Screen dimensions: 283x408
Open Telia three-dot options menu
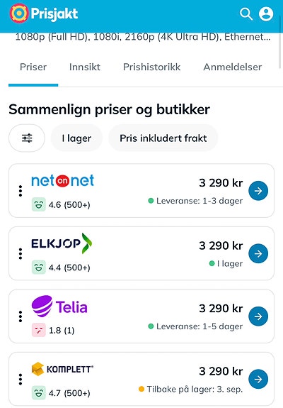[x=21, y=316]
